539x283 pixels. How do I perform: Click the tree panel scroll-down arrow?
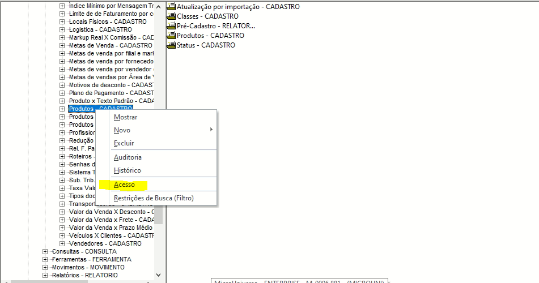(x=158, y=275)
